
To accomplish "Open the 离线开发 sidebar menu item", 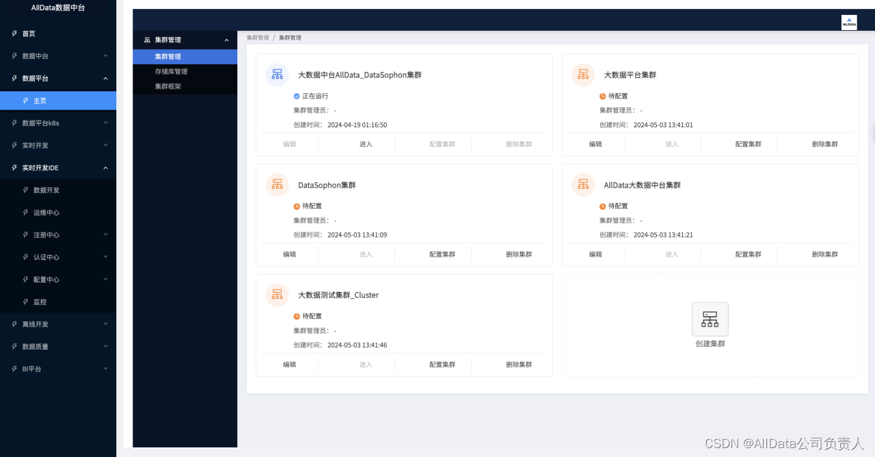I will coord(58,324).
